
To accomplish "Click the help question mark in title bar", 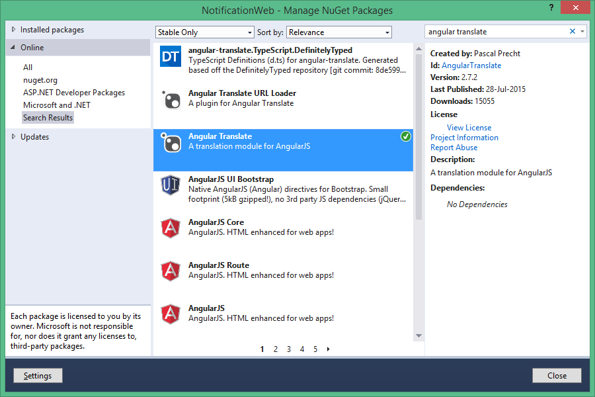I will coord(551,7).
